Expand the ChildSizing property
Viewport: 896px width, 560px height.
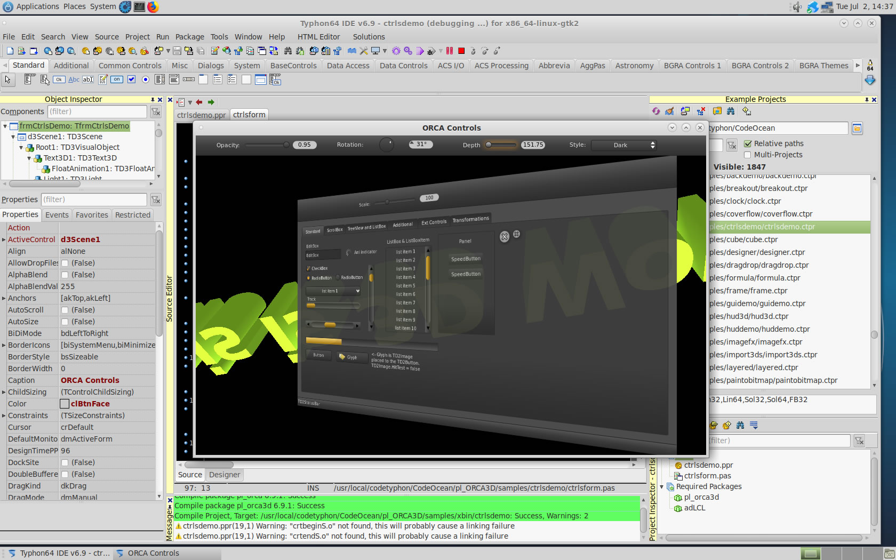pyautogui.click(x=4, y=392)
